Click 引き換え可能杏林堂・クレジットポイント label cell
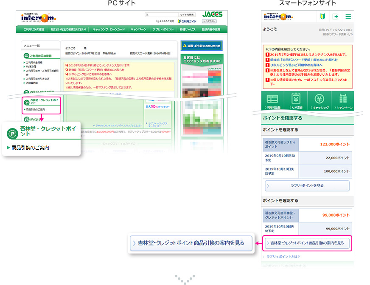This screenshot has height=285, width=370. [x=280, y=215]
